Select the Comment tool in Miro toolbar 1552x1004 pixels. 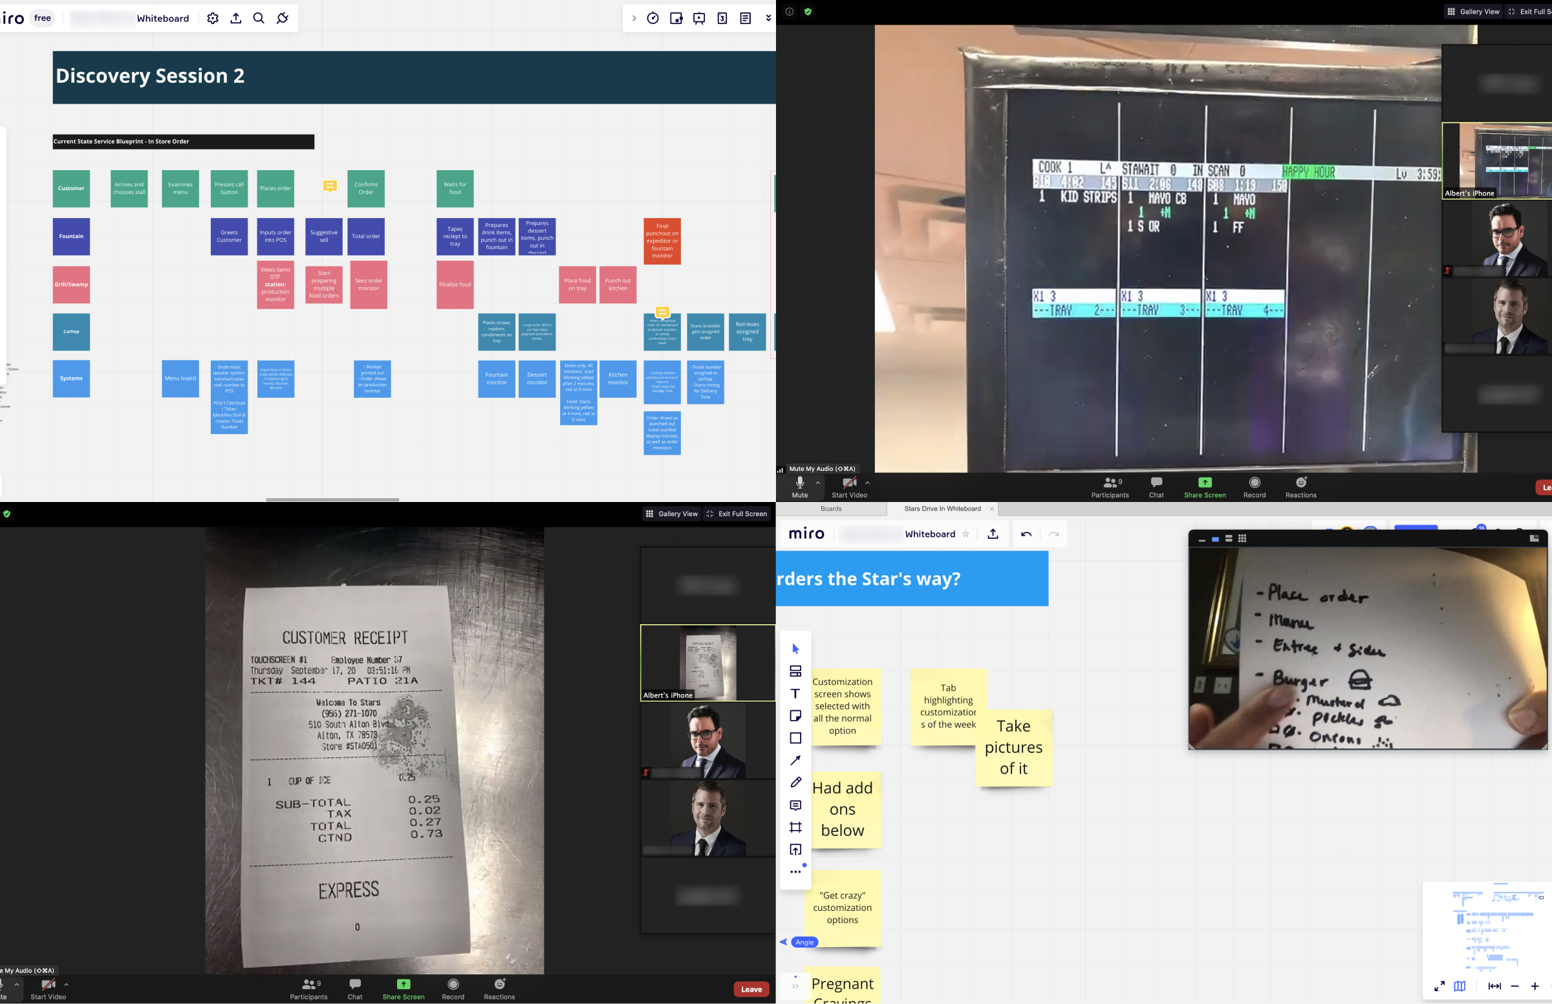pyautogui.click(x=795, y=805)
